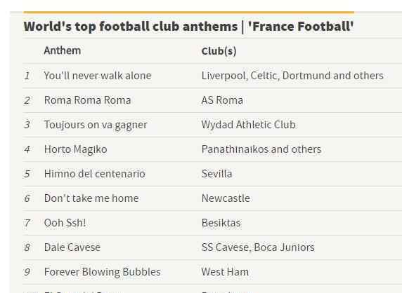Screen dimensions: 402x293
Task: Select the Besiktas club cell
Action: point(221,223)
